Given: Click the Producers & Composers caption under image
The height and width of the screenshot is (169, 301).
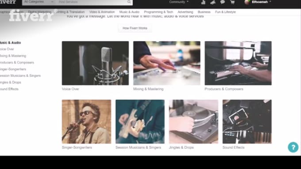Looking at the screenshot, I should (x=224, y=89).
